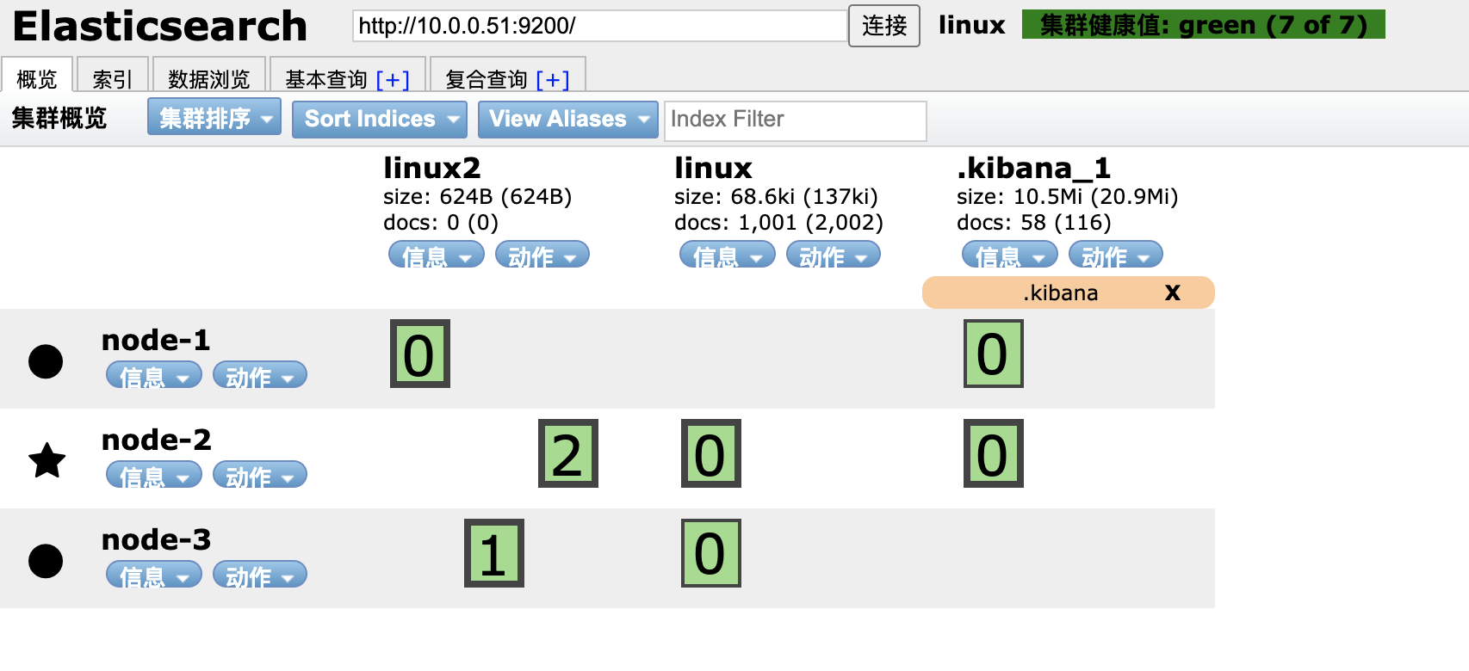Open the View Aliases dropdown
This screenshot has height=671, width=1469.
[x=568, y=119]
